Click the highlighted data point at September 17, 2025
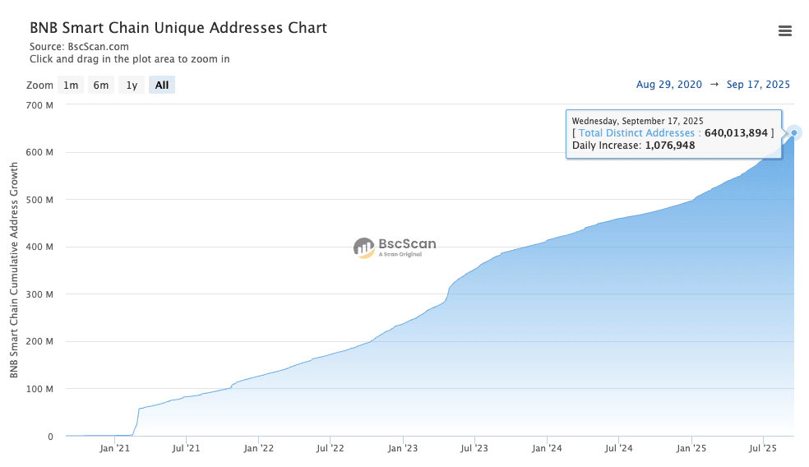Screen dimensions: 809x467 794,133
